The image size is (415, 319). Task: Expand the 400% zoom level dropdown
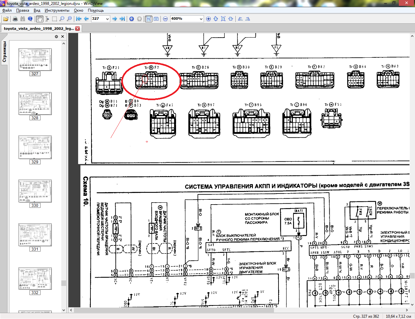click(x=201, y=19)
